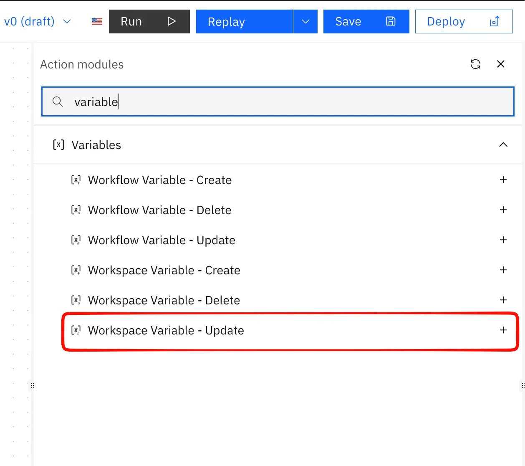The height and width of the screenshot is (466, 525).
Task: Click the US flag language icon
Action: point(97,21)
